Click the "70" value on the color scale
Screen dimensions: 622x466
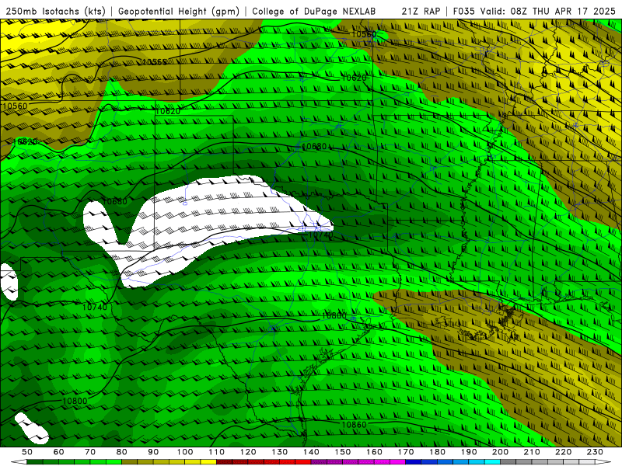pos(90,452)
